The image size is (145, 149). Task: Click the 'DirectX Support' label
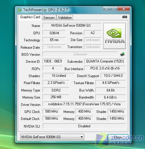click(x=88, y=76)
